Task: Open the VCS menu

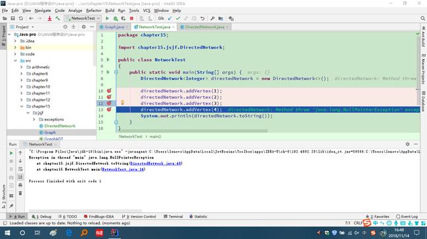Action: pyautogui.click(x=146, y=10)
